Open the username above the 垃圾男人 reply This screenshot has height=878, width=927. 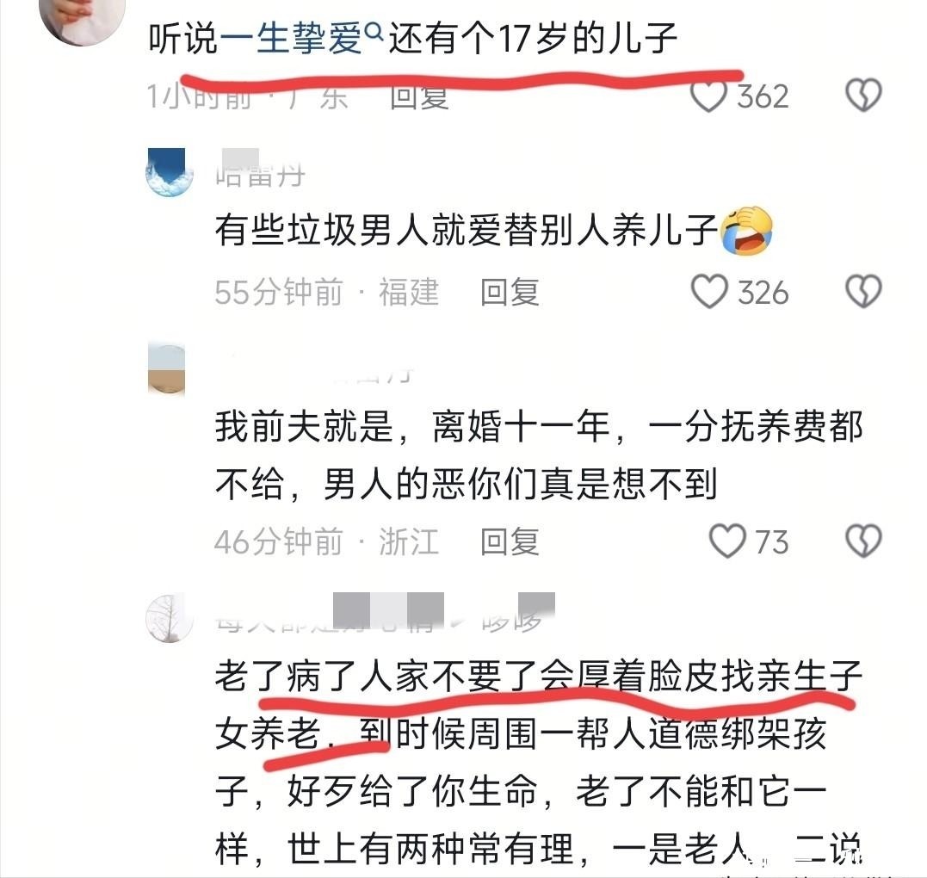(260, 170)
